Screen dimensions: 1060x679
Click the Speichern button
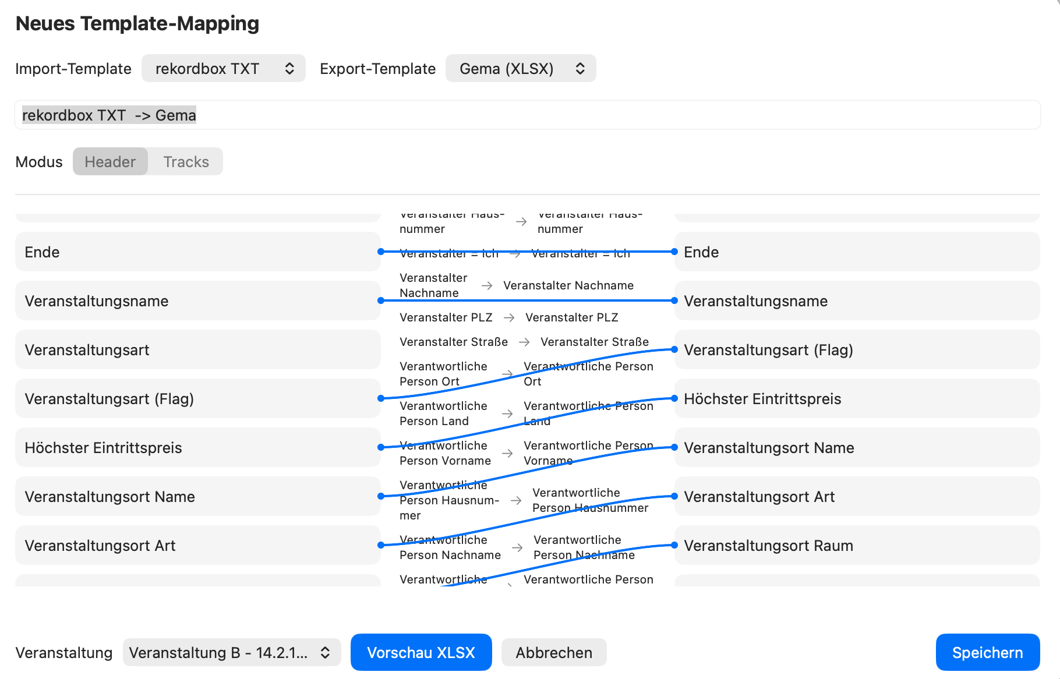pyautogui.click(x=987, y=652)
